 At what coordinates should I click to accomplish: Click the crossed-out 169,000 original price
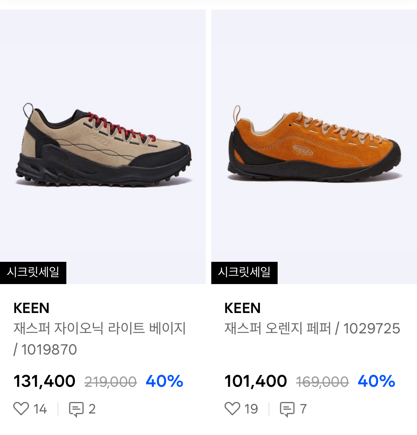click(x=322, y=382)
